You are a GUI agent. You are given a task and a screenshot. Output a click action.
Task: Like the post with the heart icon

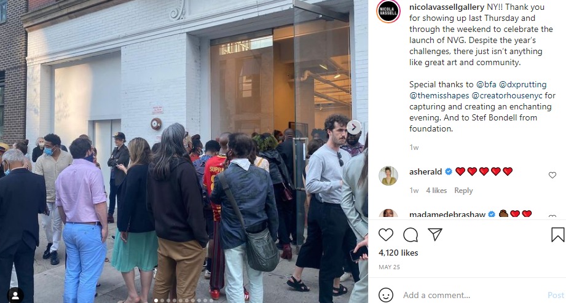click(385, 235)
